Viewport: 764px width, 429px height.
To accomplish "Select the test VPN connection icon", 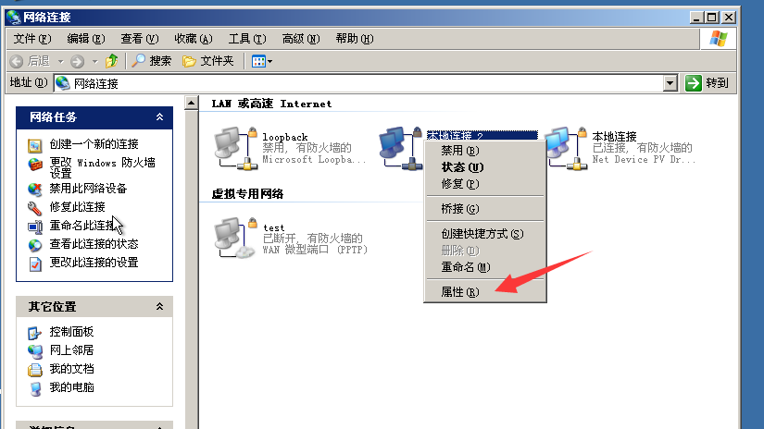I will click(x=236, y=238).
